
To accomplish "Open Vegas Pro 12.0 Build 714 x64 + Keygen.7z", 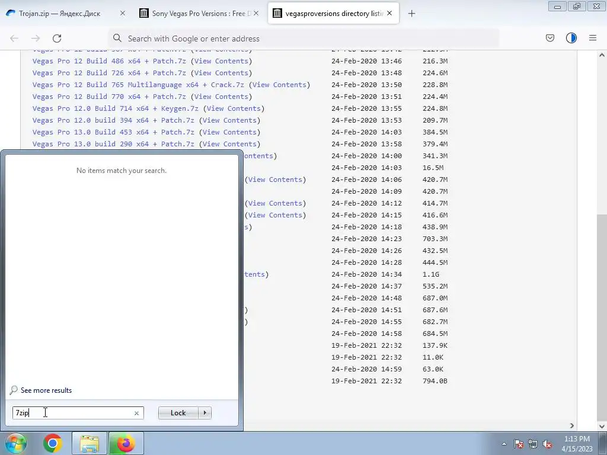I will click(x=116, y=108).
